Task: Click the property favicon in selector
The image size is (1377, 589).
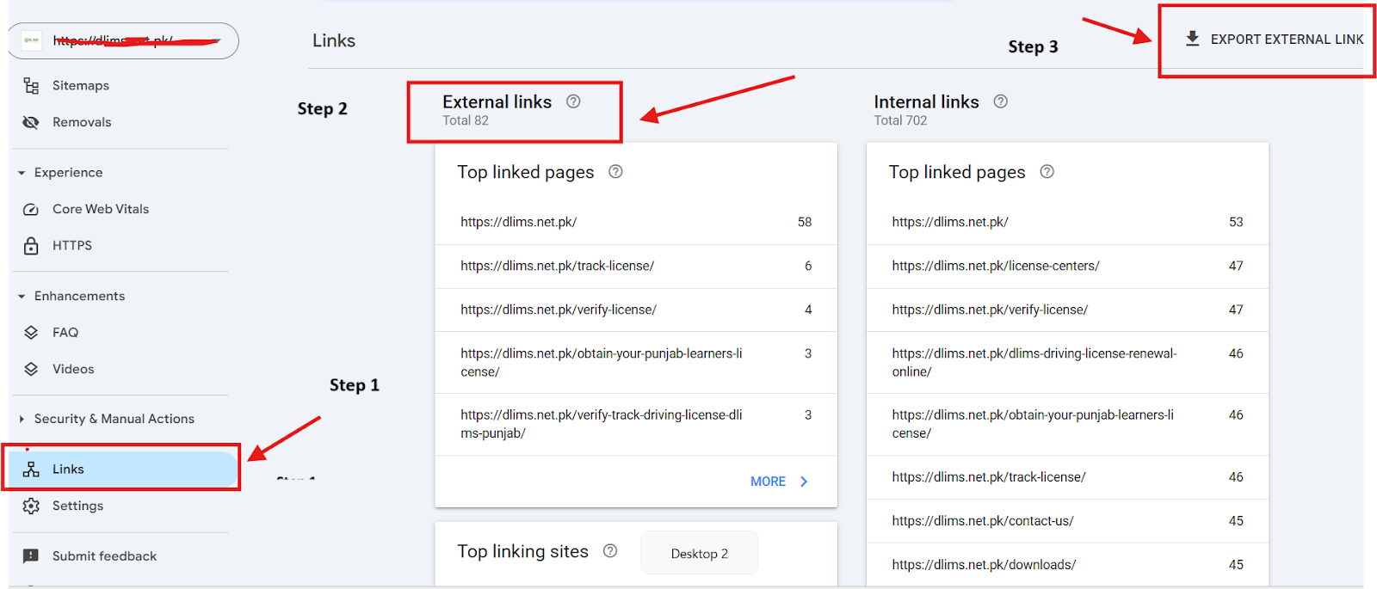Action: click(x=32, y=40)
